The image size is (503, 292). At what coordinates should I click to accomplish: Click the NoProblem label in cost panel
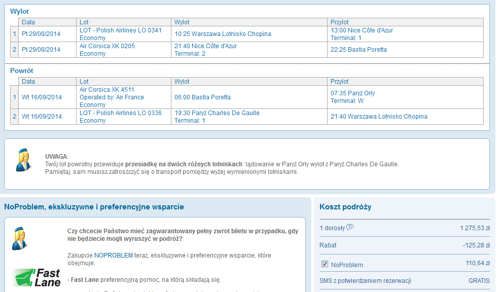point(347,265)
